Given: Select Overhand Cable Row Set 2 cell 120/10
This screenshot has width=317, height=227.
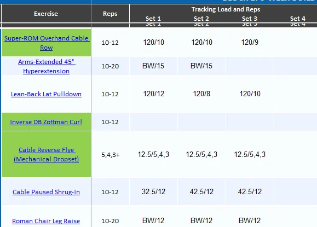Looking at the screenshot, I should click(202, 43).
